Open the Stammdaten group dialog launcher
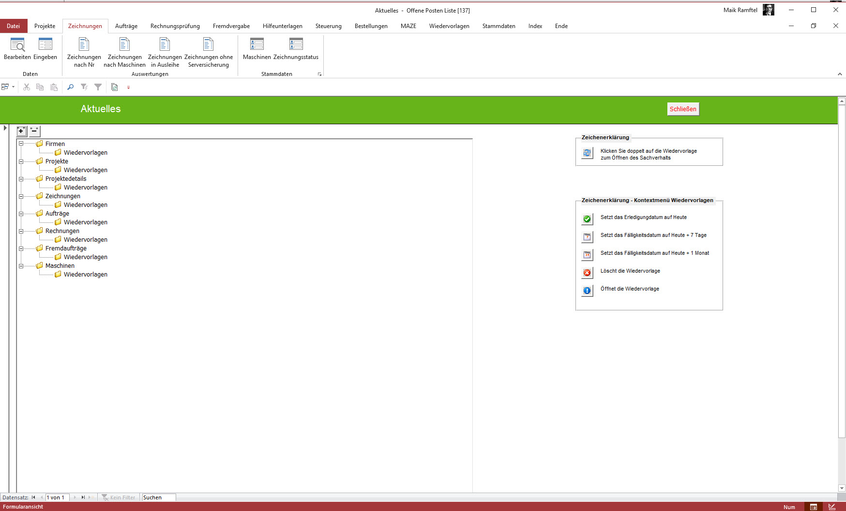846x511 pixels. click(x=319, y=74)
